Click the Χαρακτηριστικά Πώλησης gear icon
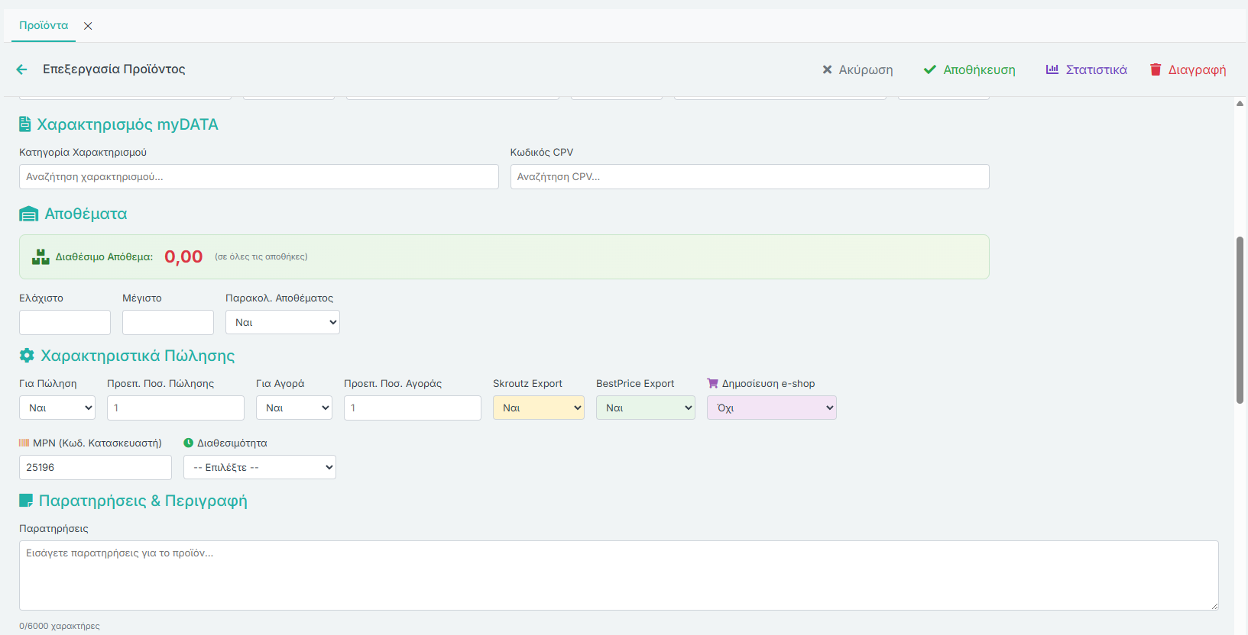The width and height of the screenshot is (1248, 635). 27,356
